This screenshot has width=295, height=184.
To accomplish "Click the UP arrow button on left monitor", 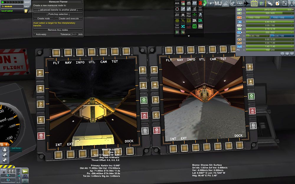I will pyautogui.click(x=142, y=70).
